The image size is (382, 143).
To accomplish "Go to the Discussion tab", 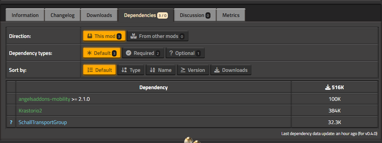I will (x=195, y=15).
